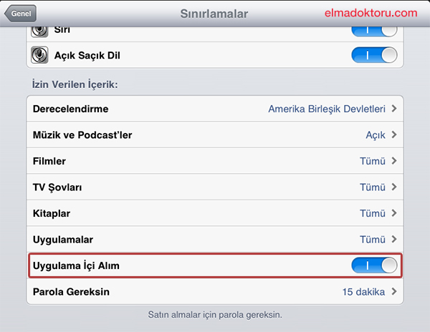
Task: Toggle the Siri switch off
Action: tap(374, 31)
